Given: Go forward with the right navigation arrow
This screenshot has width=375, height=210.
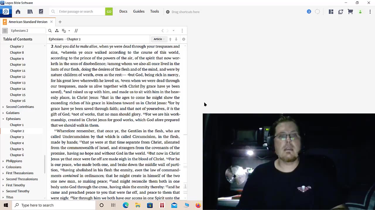Looking at the screenshot, I should coord(168,31).
